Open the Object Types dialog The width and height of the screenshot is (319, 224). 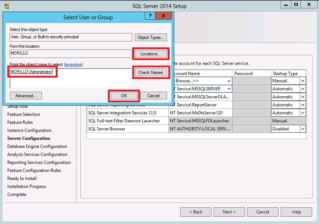[x=151, y=38]
